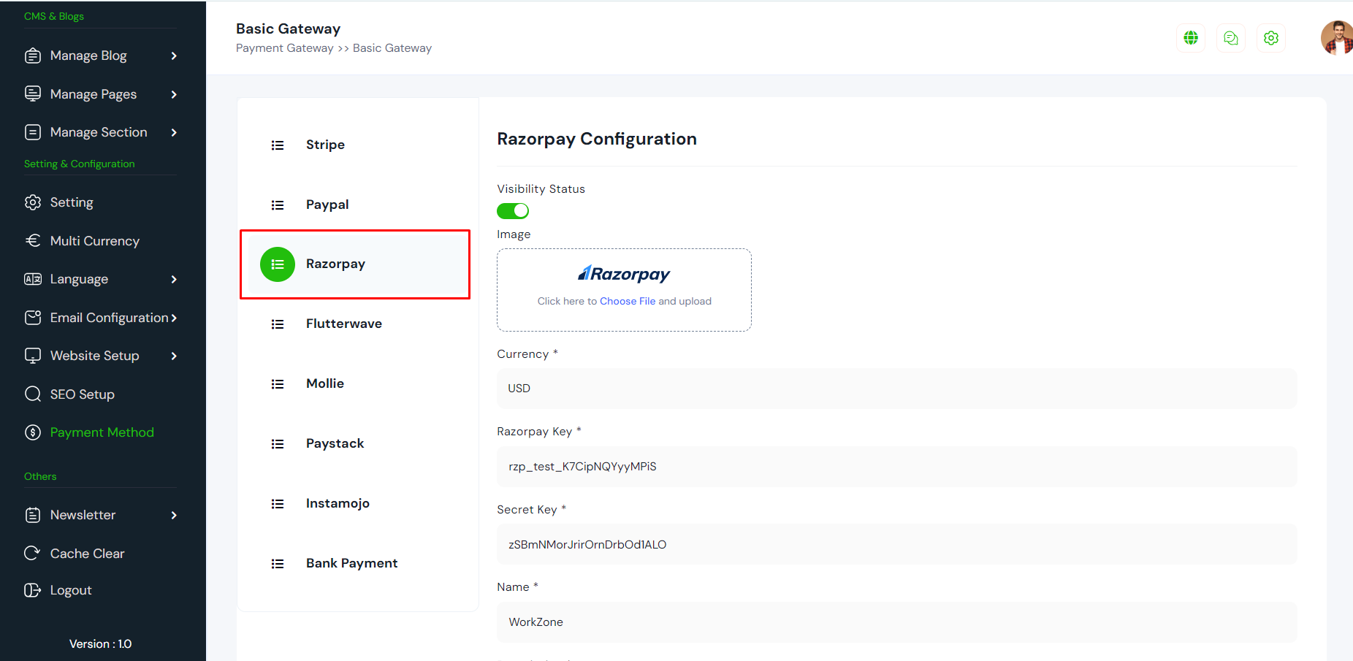Expand the Manage Blog submenu
This screenshot has height=661, width=1353.
click(174, 56)
